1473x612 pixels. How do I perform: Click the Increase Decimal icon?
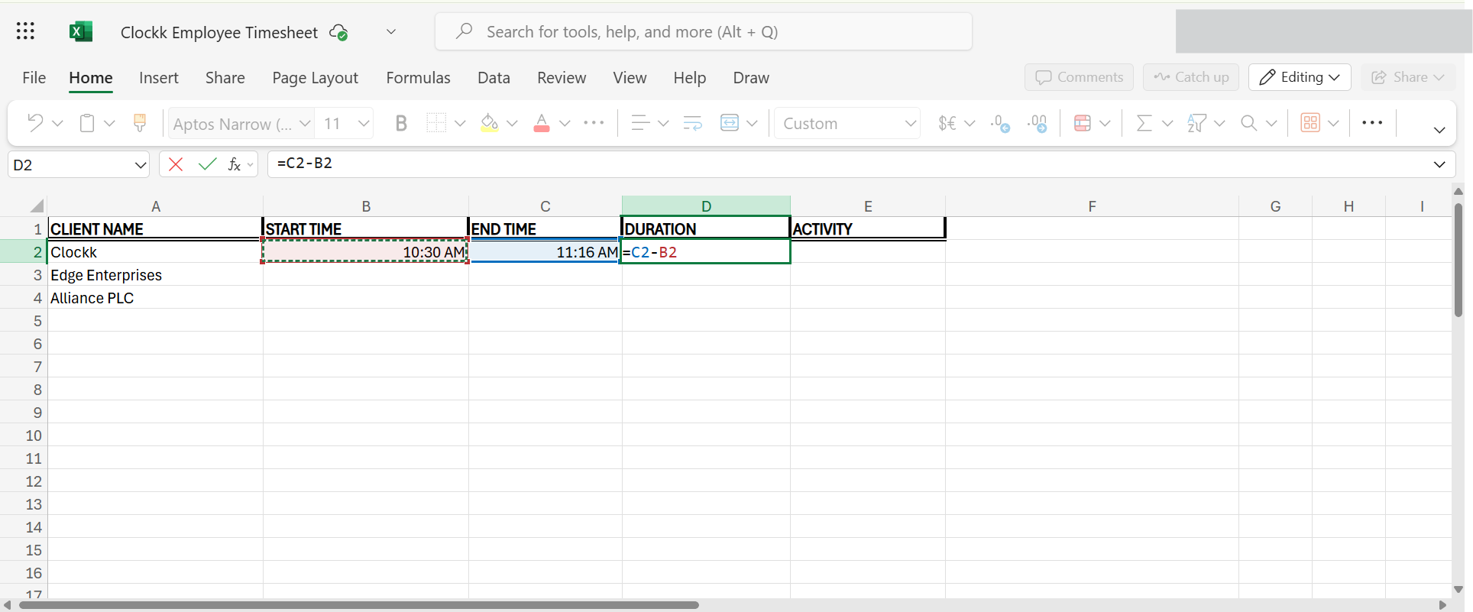click(1000, 123)
